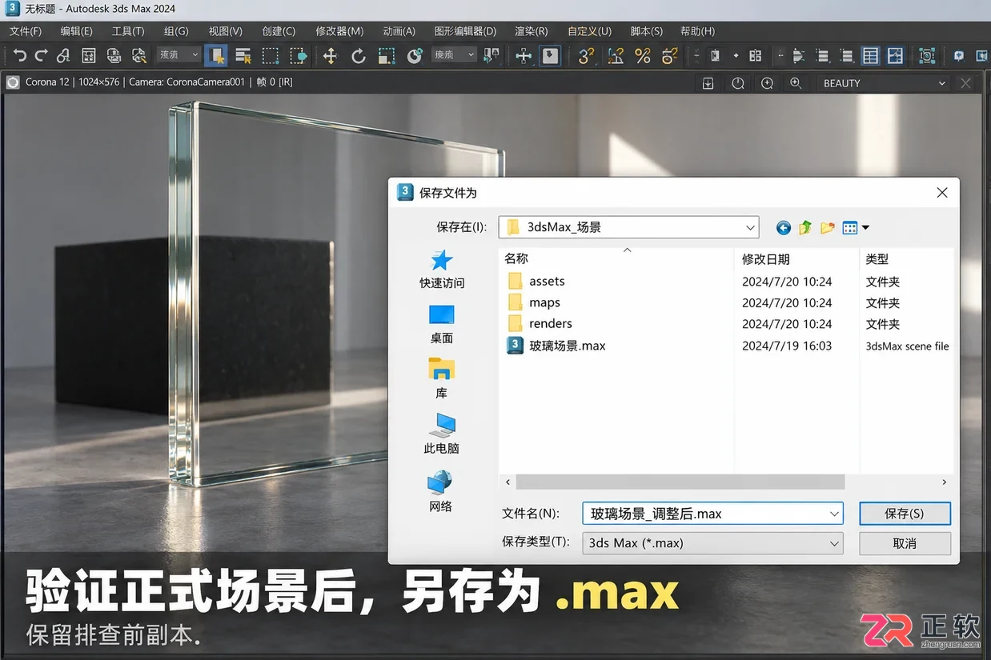Select 此电脑 in the places sidebar
Viewport: 991px width, 660px height.
click(442, 434)
